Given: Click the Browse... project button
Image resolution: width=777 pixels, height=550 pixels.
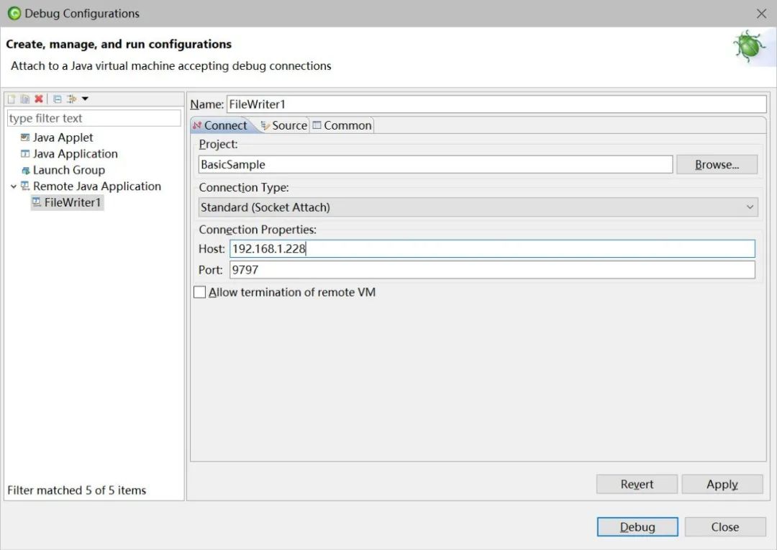Looking at the screenshot, I should 717,165.
